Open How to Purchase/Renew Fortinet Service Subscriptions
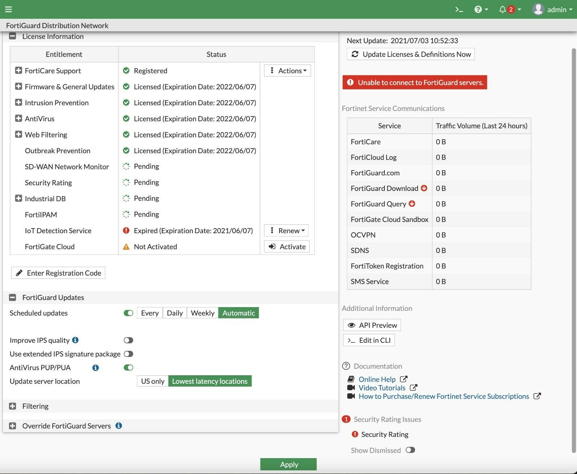577x474 pixels. click(x=444, y=396)
